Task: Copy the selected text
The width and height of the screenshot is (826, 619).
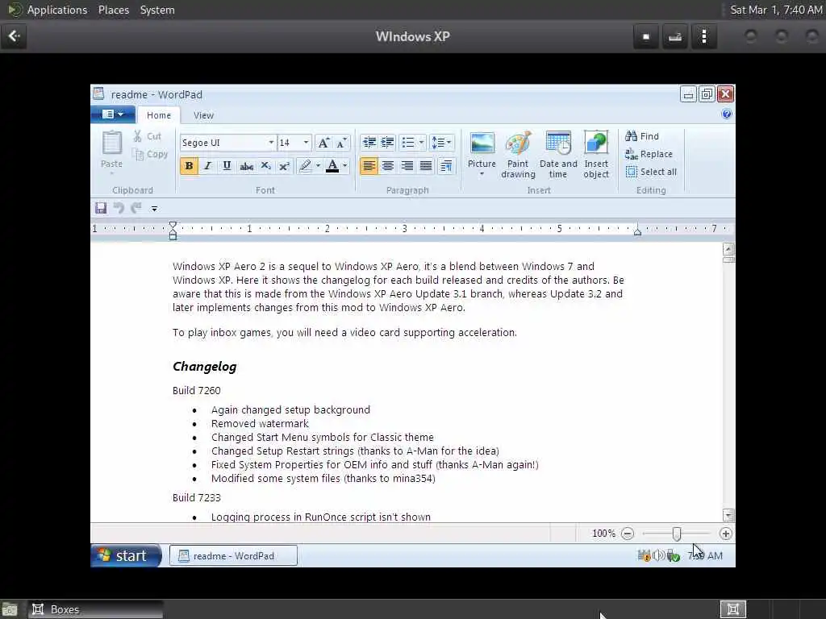Action: coord(151,154)
